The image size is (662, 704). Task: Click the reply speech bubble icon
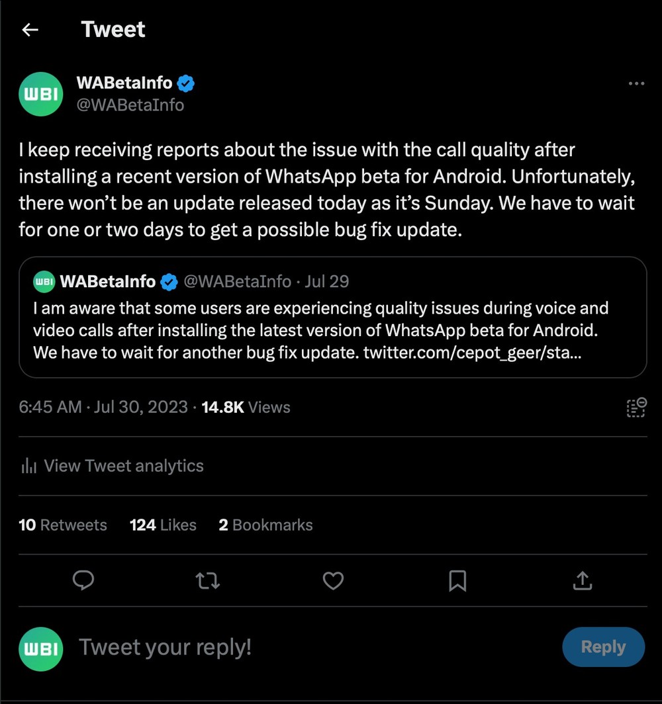(83, 580)
